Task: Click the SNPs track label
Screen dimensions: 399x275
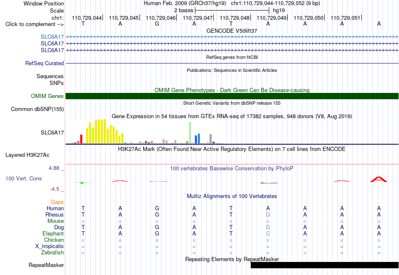Action: [57, 83]
